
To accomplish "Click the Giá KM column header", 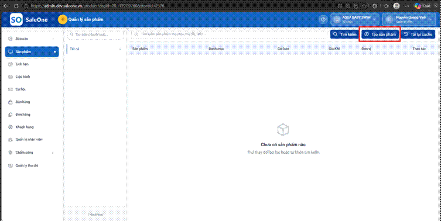I will 334,49.
